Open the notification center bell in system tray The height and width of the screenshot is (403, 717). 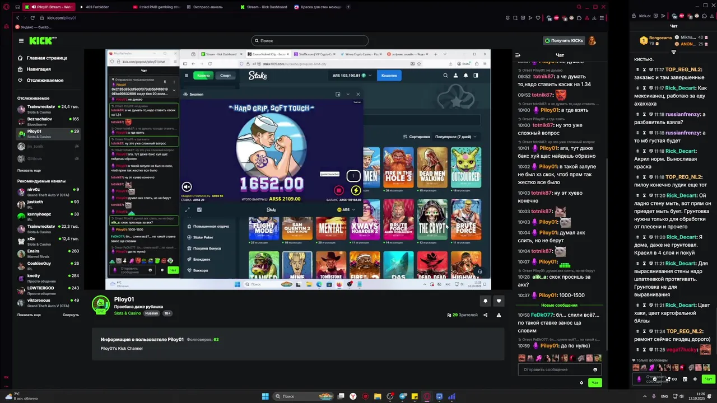(x=710, y=396)
